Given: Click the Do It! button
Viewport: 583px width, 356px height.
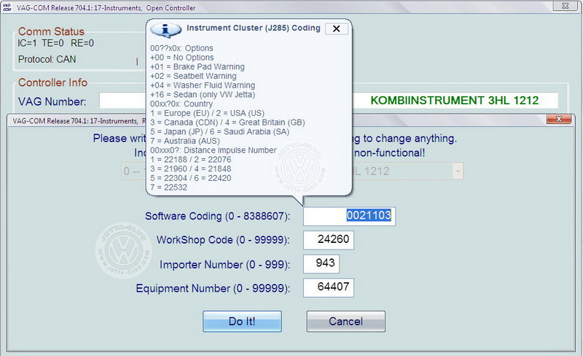Looking at the screenshot, I should point(242,322).
